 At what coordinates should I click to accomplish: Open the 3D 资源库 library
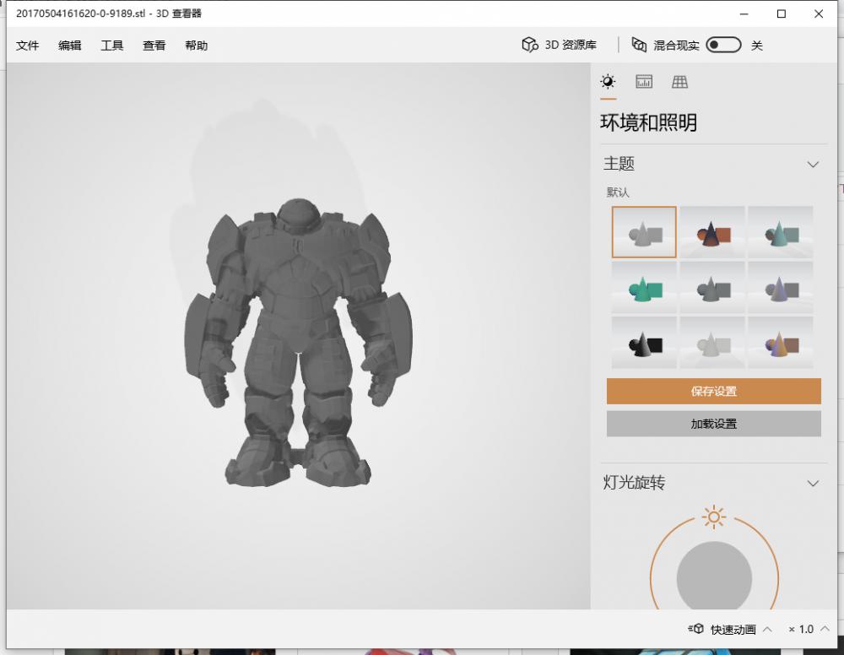[560, 46]
